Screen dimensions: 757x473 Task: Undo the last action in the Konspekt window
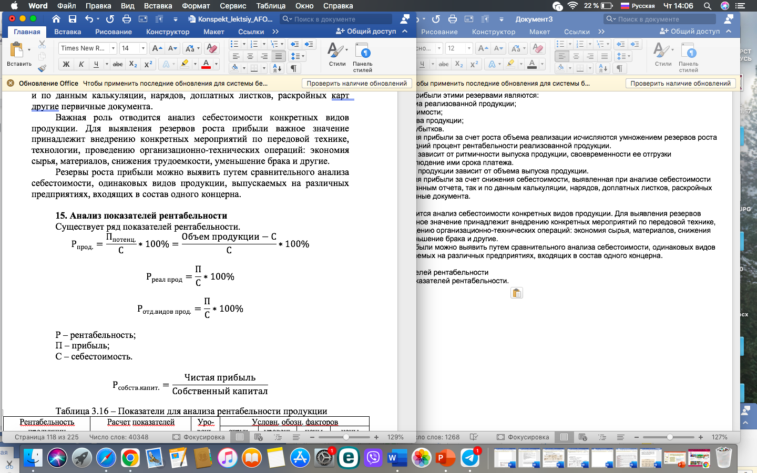(89, 19)
